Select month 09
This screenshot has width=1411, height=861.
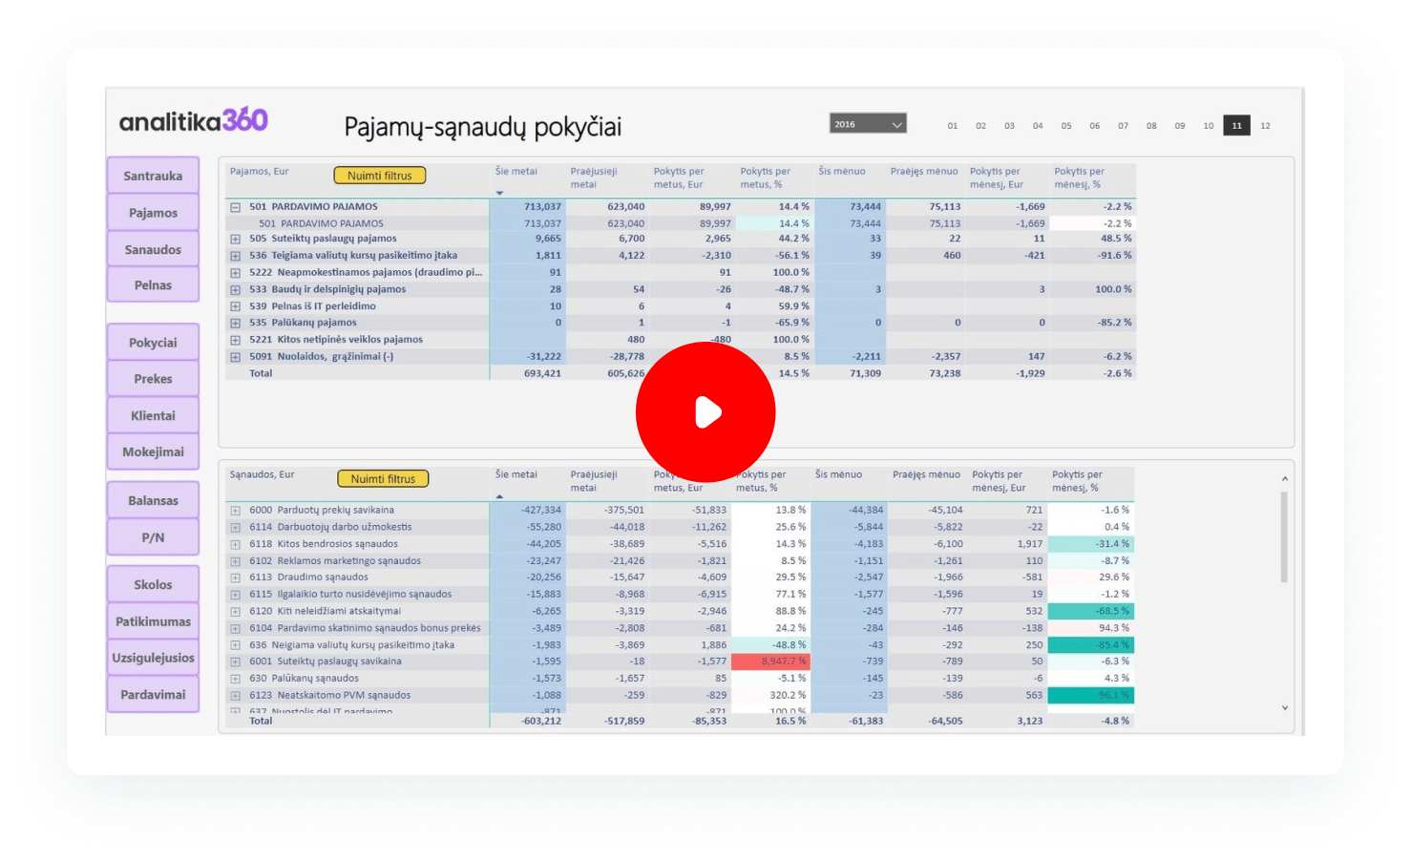tap(1180, 126)
